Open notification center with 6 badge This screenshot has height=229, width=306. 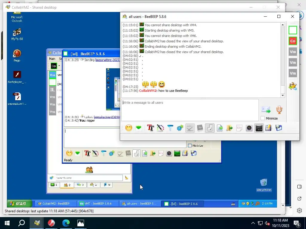[297, 223]
